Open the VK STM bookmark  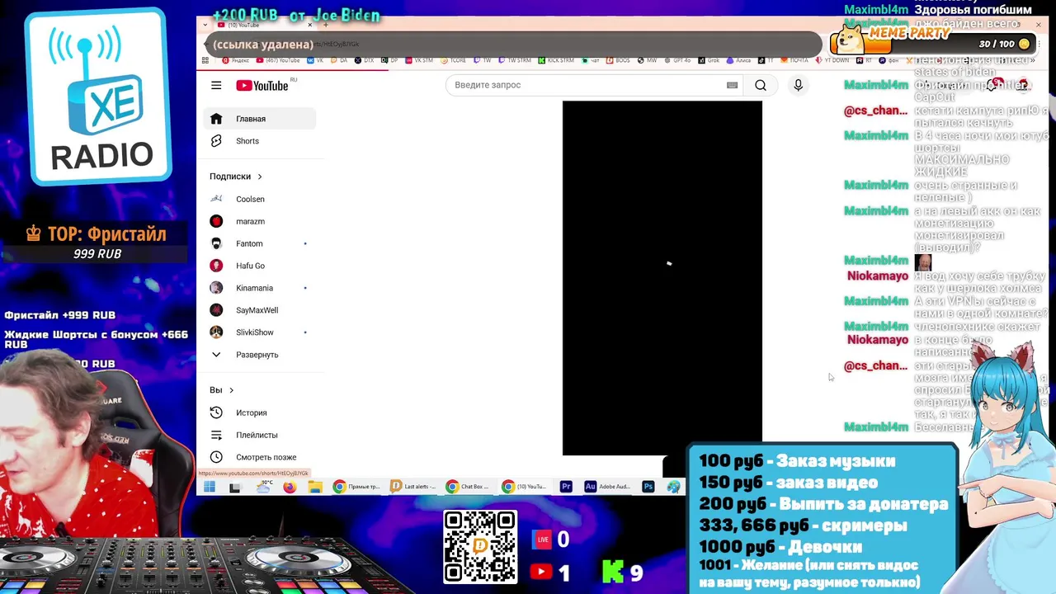pos(419,60)
